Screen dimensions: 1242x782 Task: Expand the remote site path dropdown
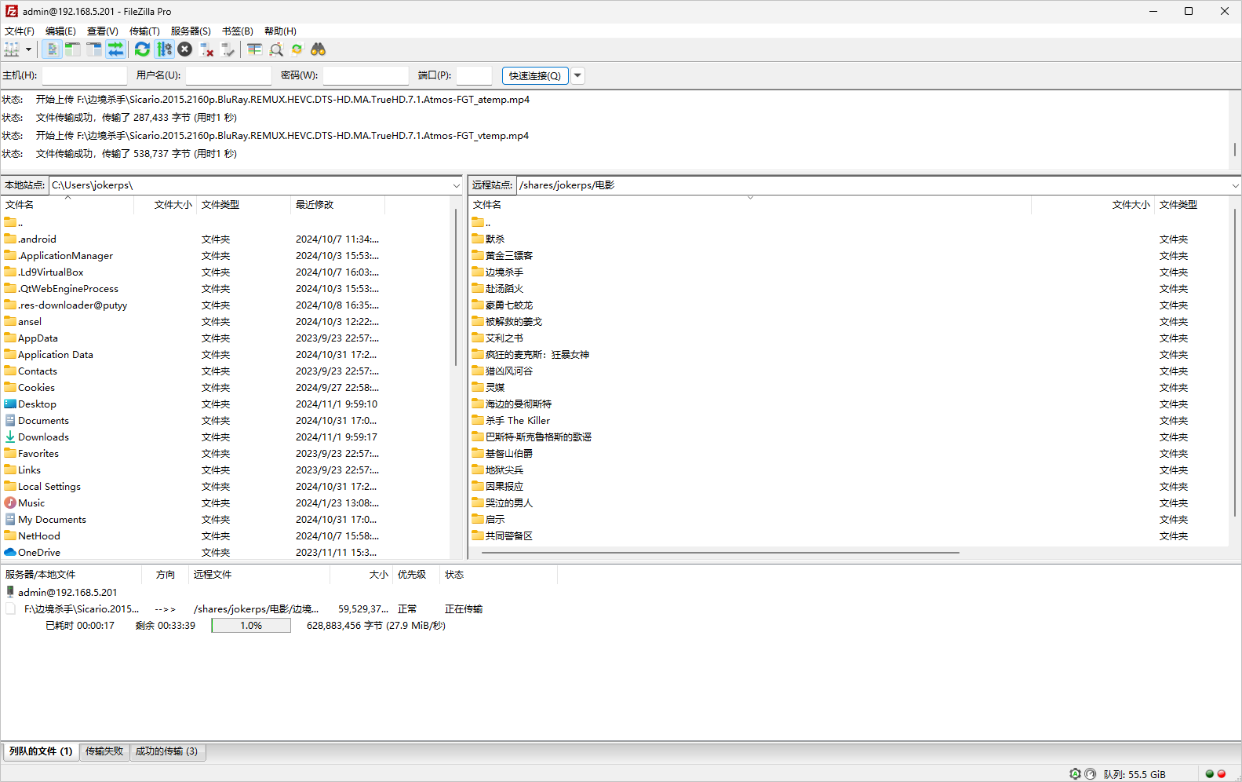click(1235, 185)
